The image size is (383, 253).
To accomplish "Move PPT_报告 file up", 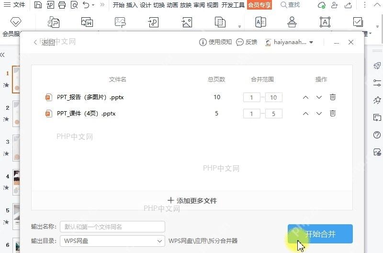I will pyautogui.click(x=305, y=97).
